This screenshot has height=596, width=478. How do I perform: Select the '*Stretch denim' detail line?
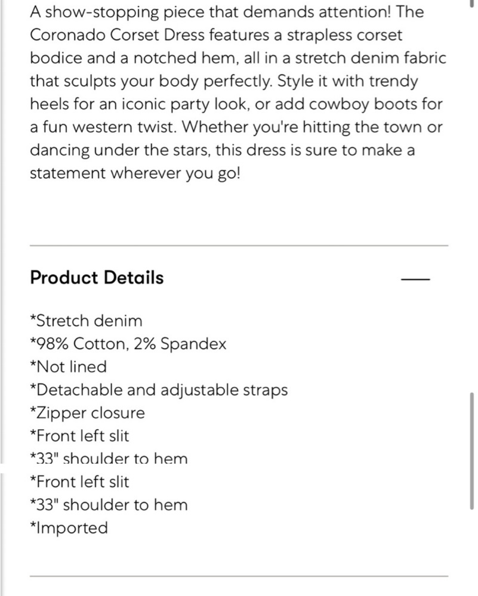(86, 321)
